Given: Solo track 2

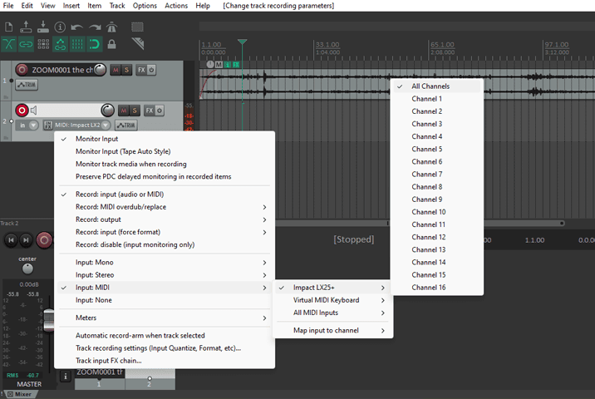Looking at the screenshot, I should point(135,111).
